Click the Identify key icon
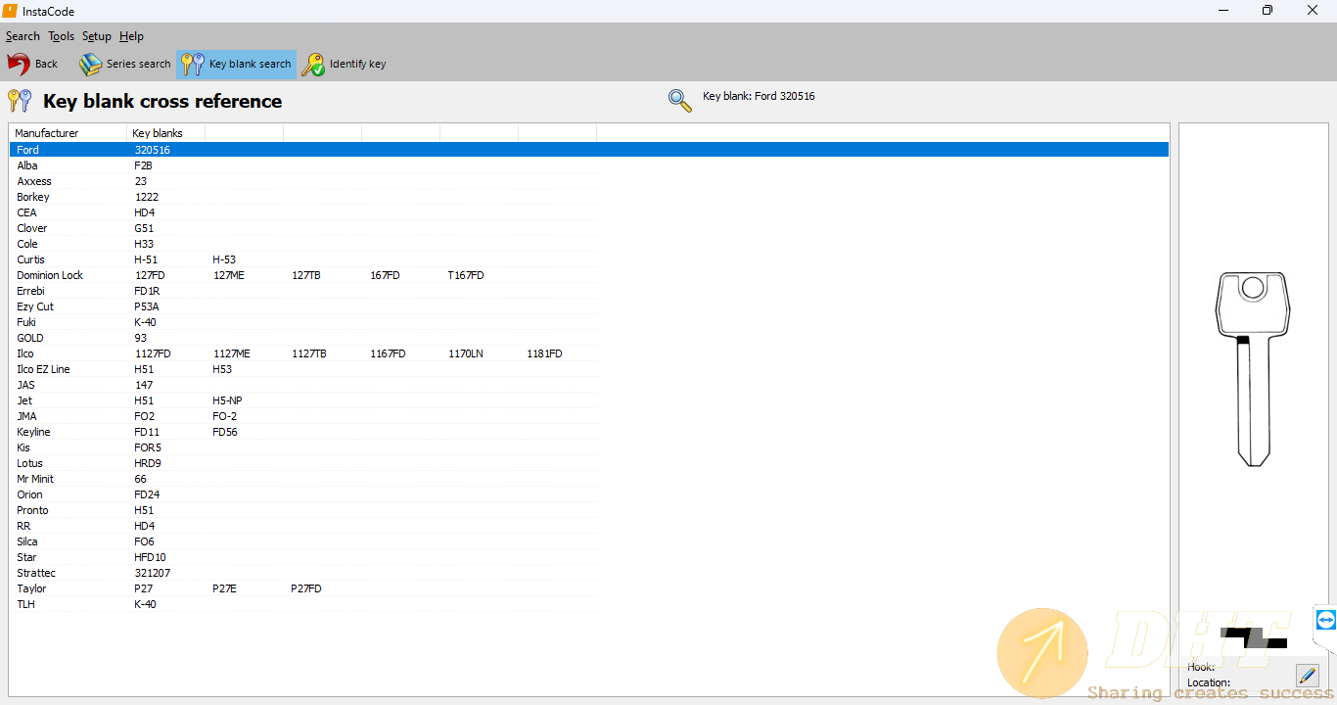This screenshot has width=1337, height=705. pyautogui.click(x=313, y=65)
